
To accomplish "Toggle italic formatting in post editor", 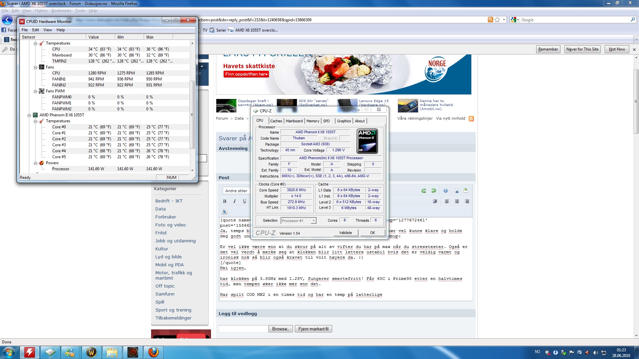I will pyautogui.click(x=235, y=201).
